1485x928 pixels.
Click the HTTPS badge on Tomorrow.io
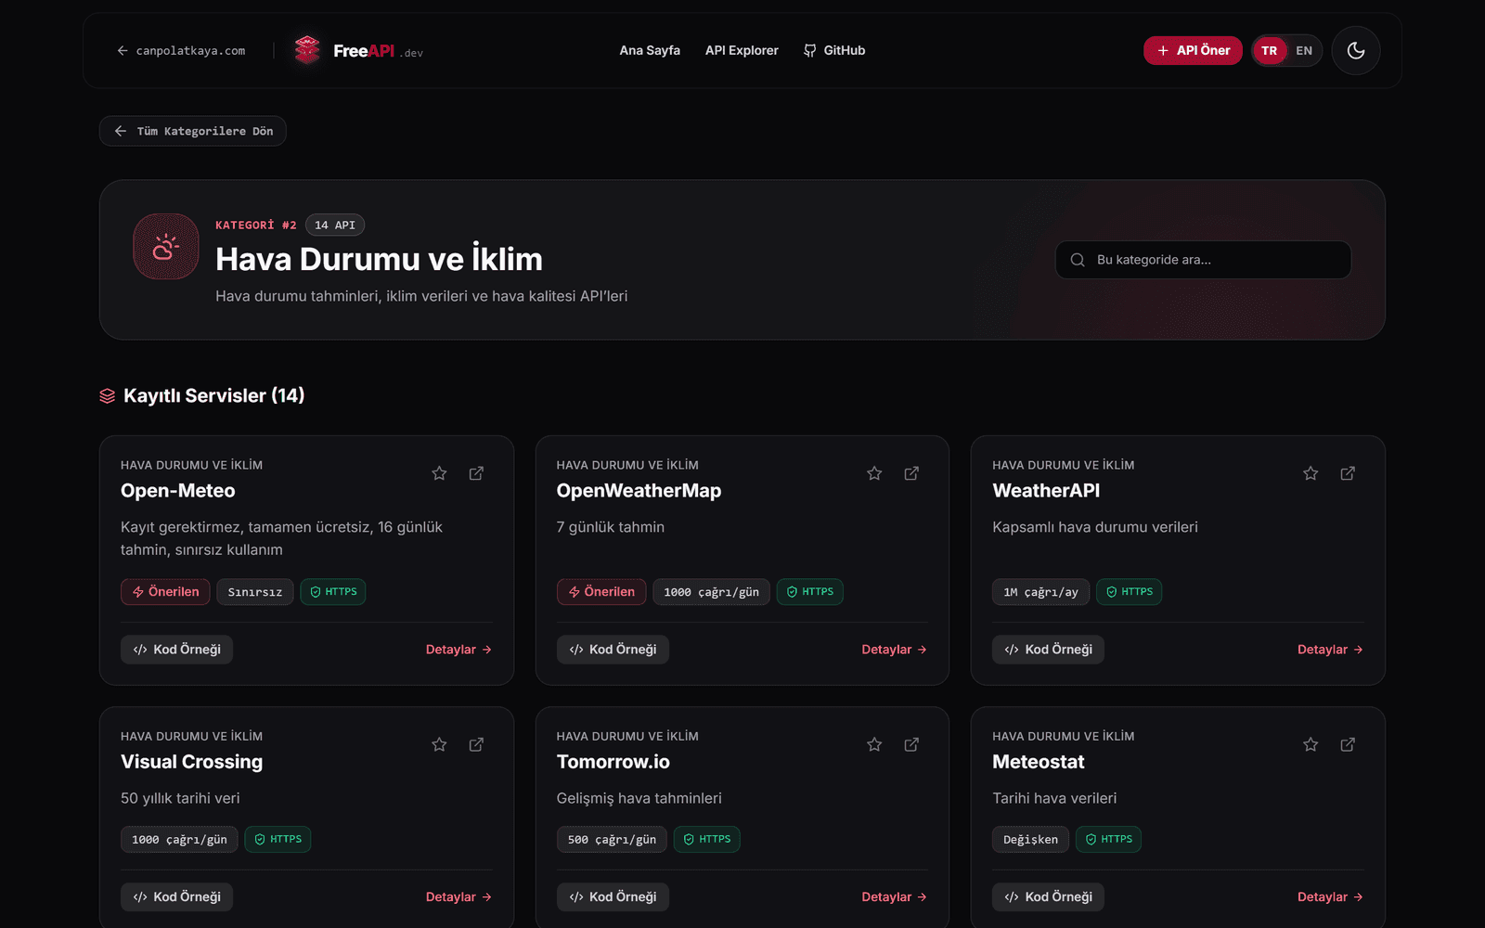coord(706,840)
